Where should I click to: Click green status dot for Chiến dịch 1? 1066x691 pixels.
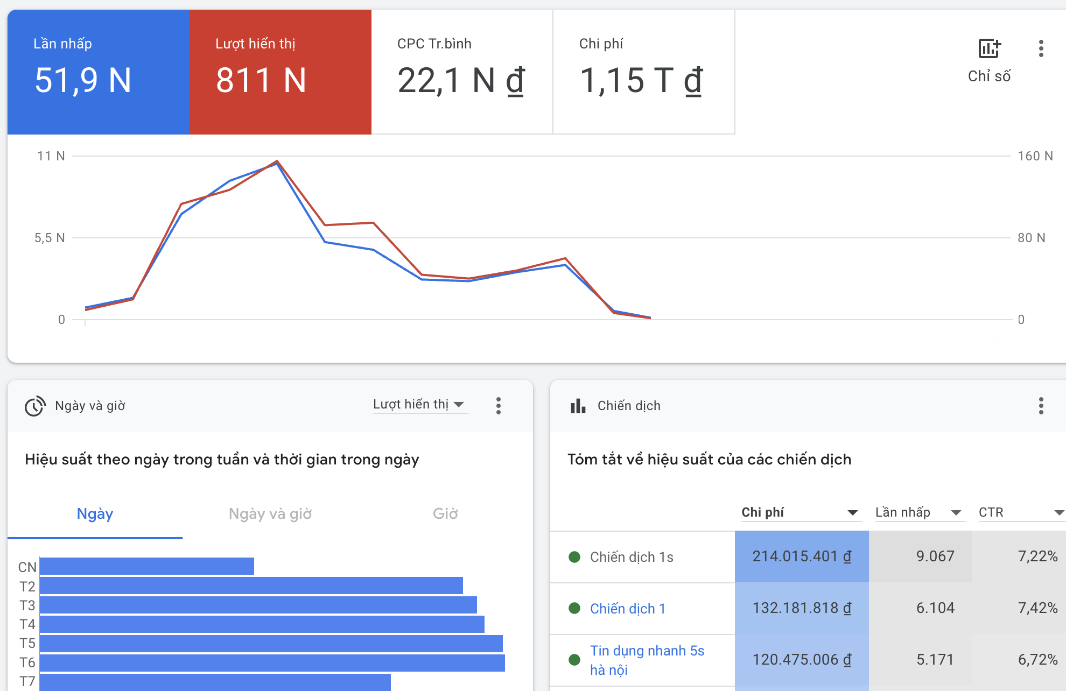click(574, 608)
